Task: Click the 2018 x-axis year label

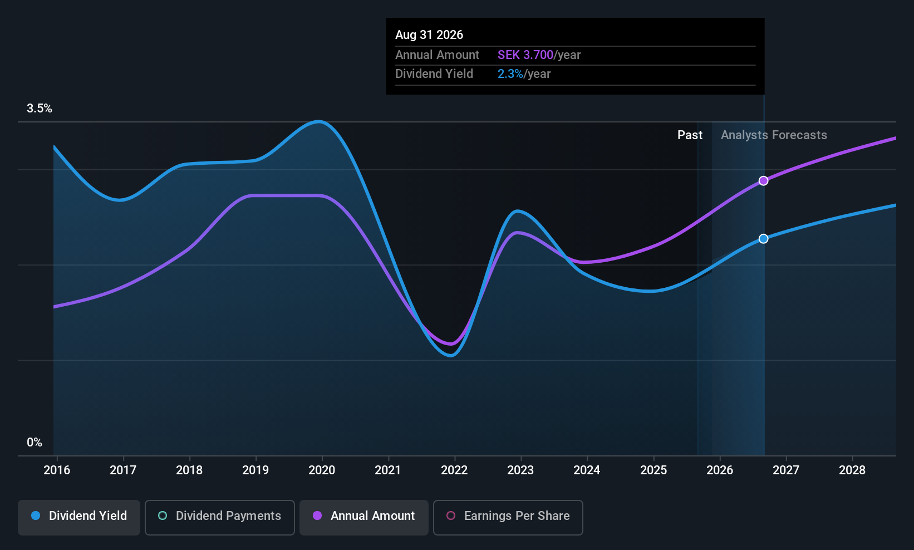Action: pos(189,470)
